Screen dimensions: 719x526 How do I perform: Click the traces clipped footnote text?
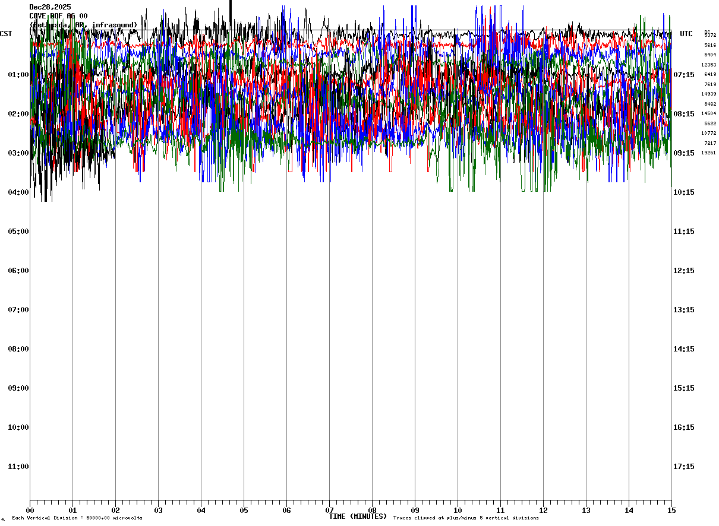click(x=466, y=518)
